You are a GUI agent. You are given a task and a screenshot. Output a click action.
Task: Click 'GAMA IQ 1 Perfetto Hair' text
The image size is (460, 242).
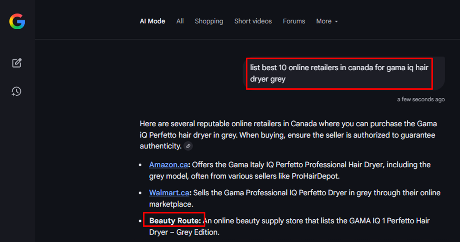[x=389, y=221]
